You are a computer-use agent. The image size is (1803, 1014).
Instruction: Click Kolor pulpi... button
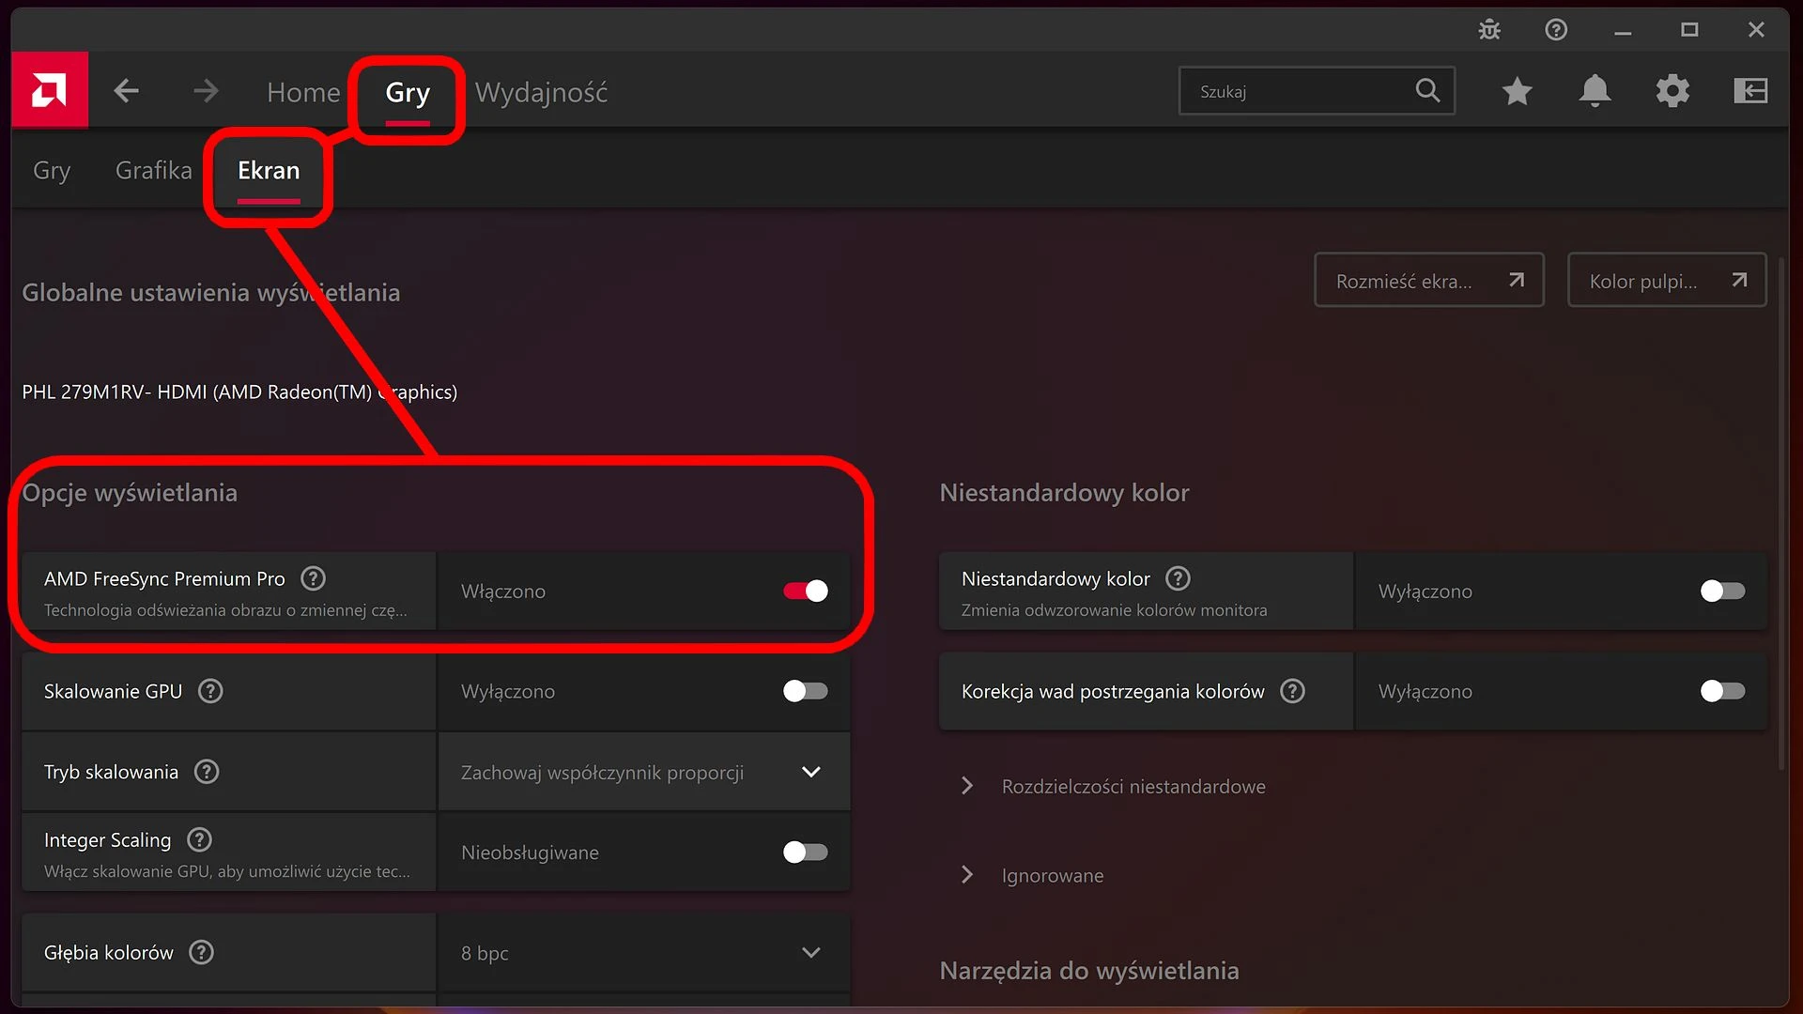coord(1667,280)
